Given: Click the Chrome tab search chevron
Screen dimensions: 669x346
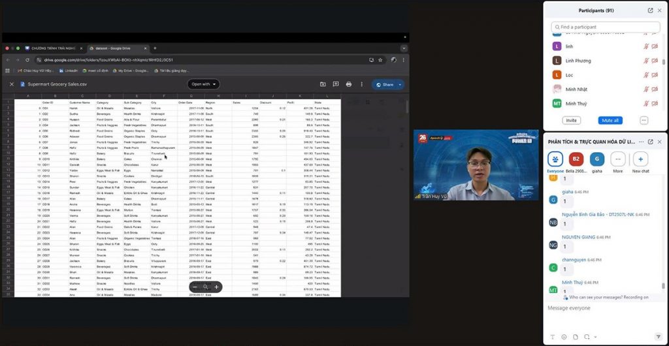Looking at the screenshot, I should click(x=404, y=48).
